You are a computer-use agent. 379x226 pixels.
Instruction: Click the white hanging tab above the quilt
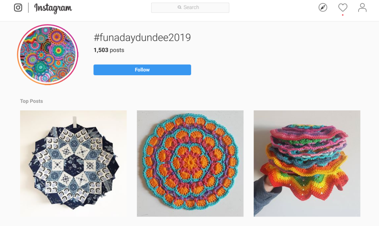point(75,121)
